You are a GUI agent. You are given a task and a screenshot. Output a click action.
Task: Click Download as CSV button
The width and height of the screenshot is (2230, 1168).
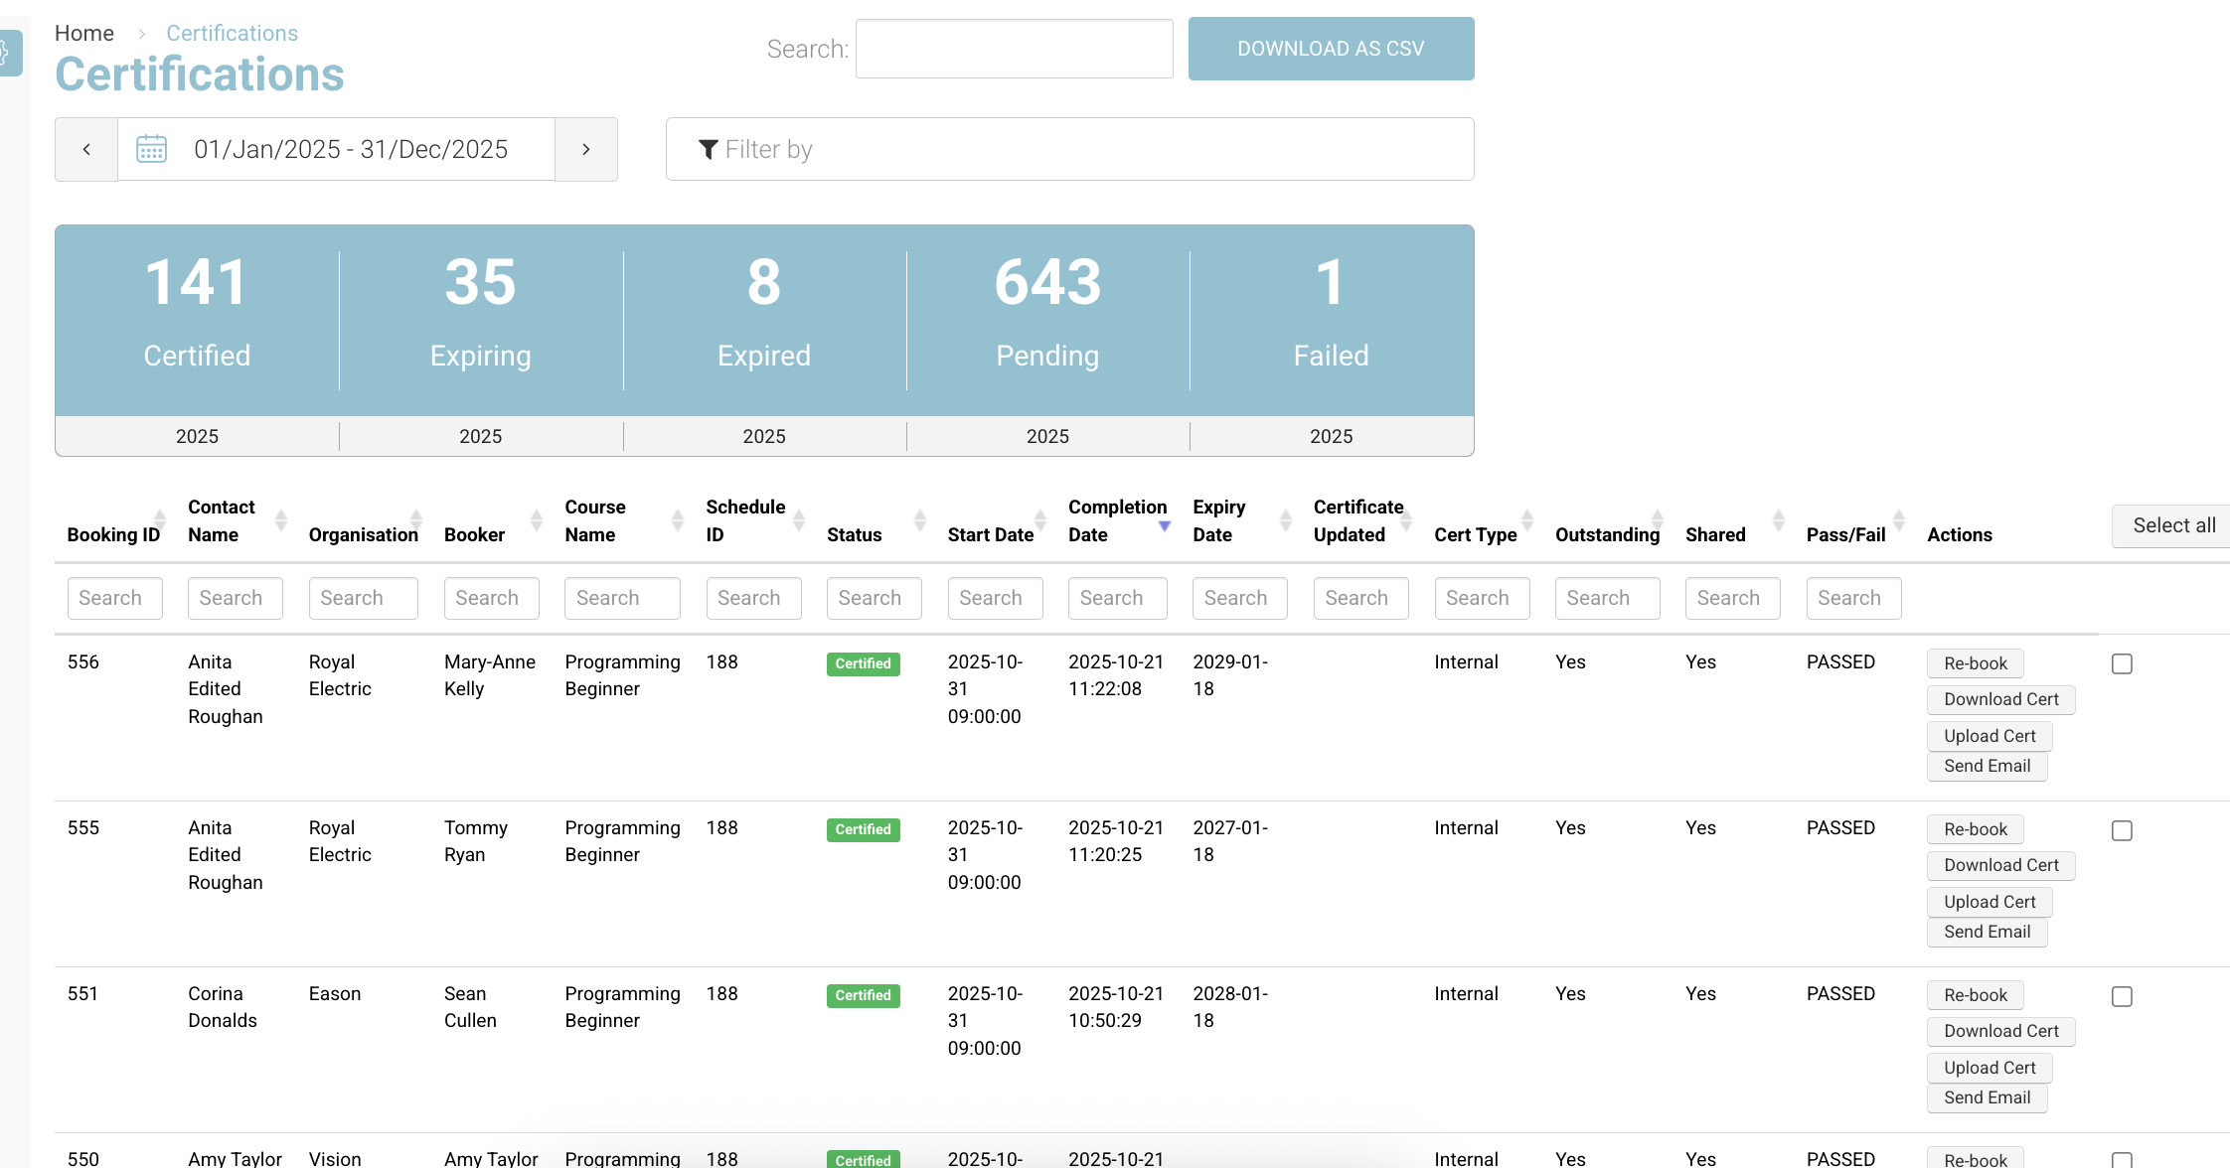tap(1330, 49)
